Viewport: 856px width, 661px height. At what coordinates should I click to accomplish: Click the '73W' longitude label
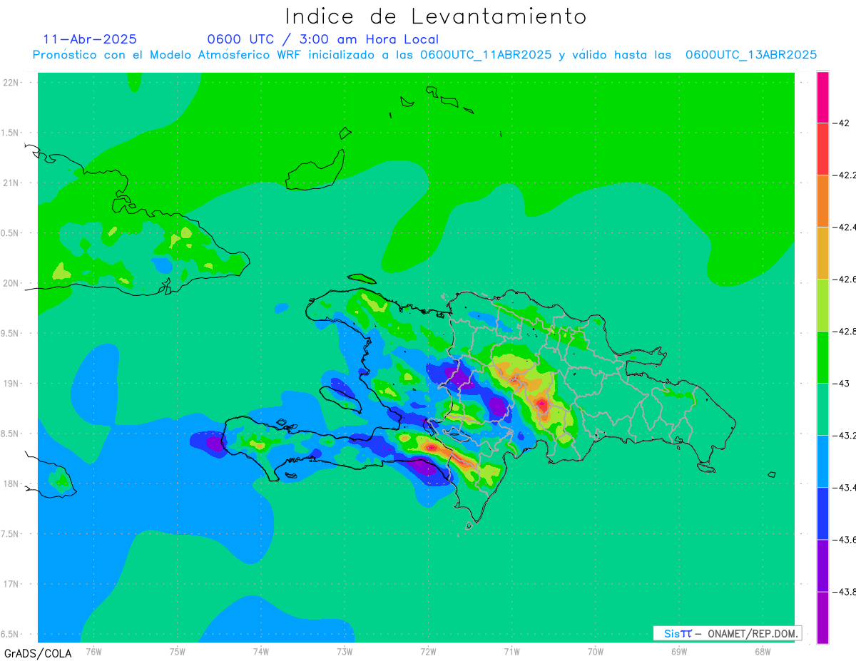(345, 651)
